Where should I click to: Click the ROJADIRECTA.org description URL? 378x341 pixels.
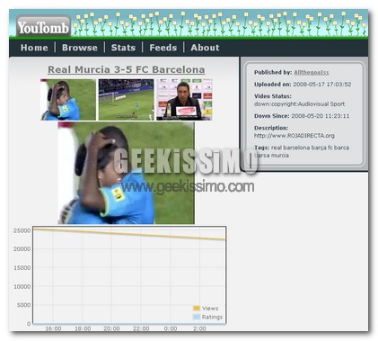294,136
